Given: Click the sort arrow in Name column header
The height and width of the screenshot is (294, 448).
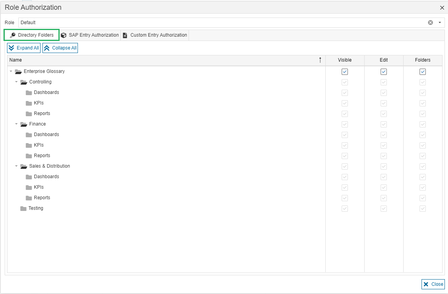Looking at the screenshot, I should click(x=320, y=60).
